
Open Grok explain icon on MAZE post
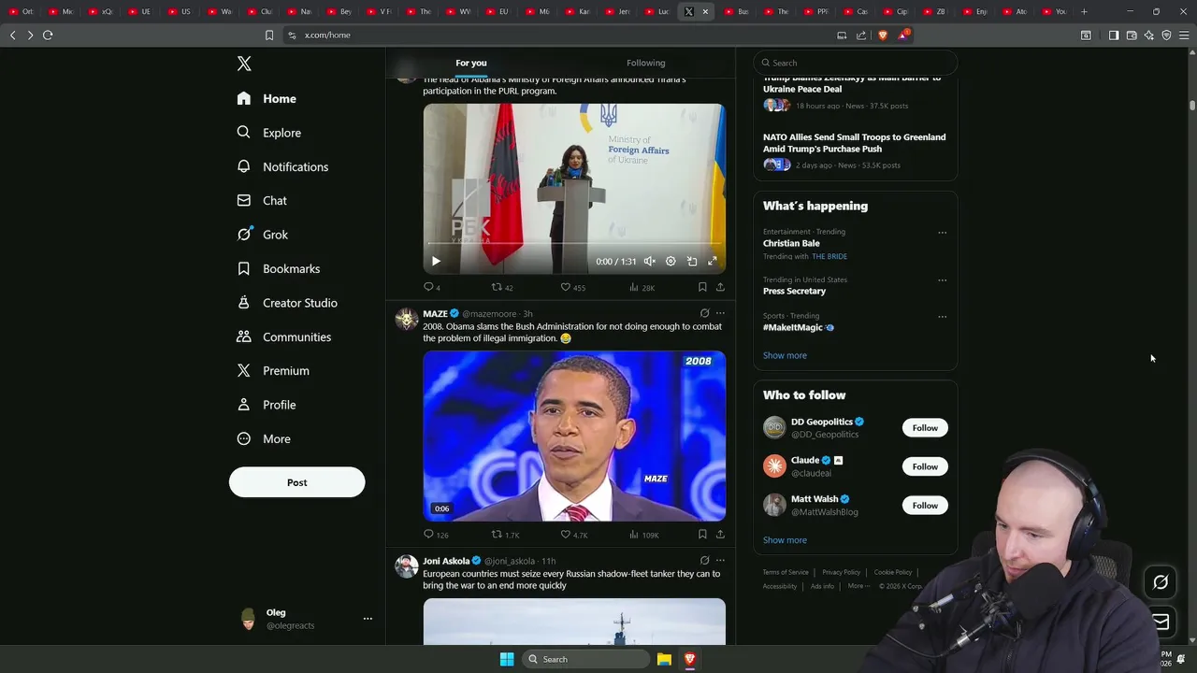tap(704, 313)
